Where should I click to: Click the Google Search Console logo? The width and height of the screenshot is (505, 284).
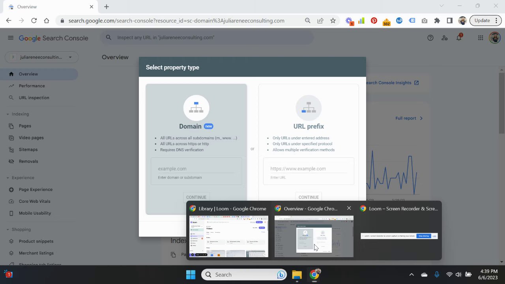(53, 38)
